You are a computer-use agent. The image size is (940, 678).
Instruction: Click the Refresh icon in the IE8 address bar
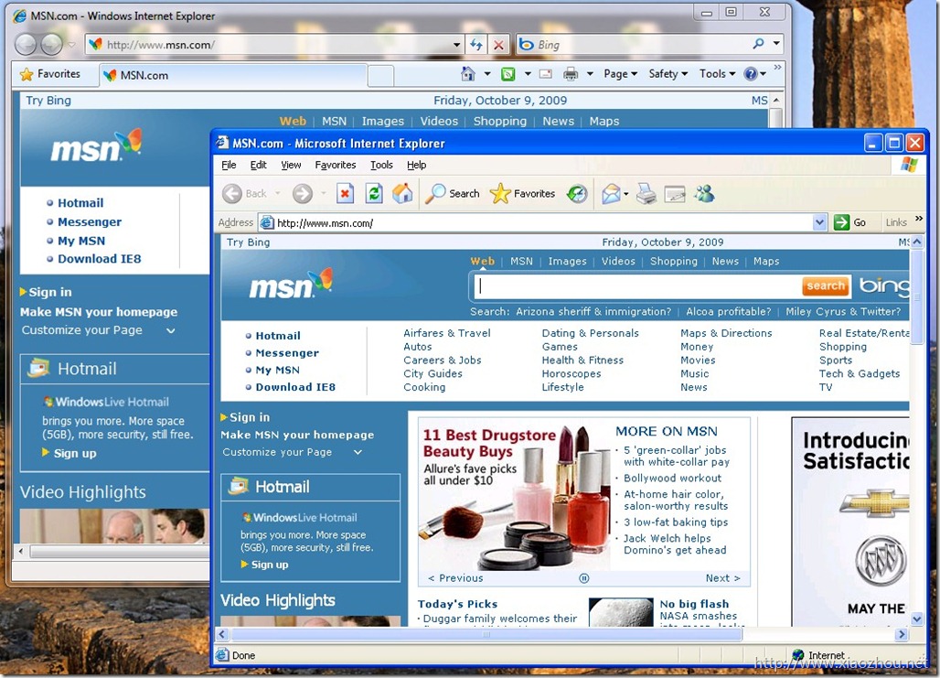[476, 45]
